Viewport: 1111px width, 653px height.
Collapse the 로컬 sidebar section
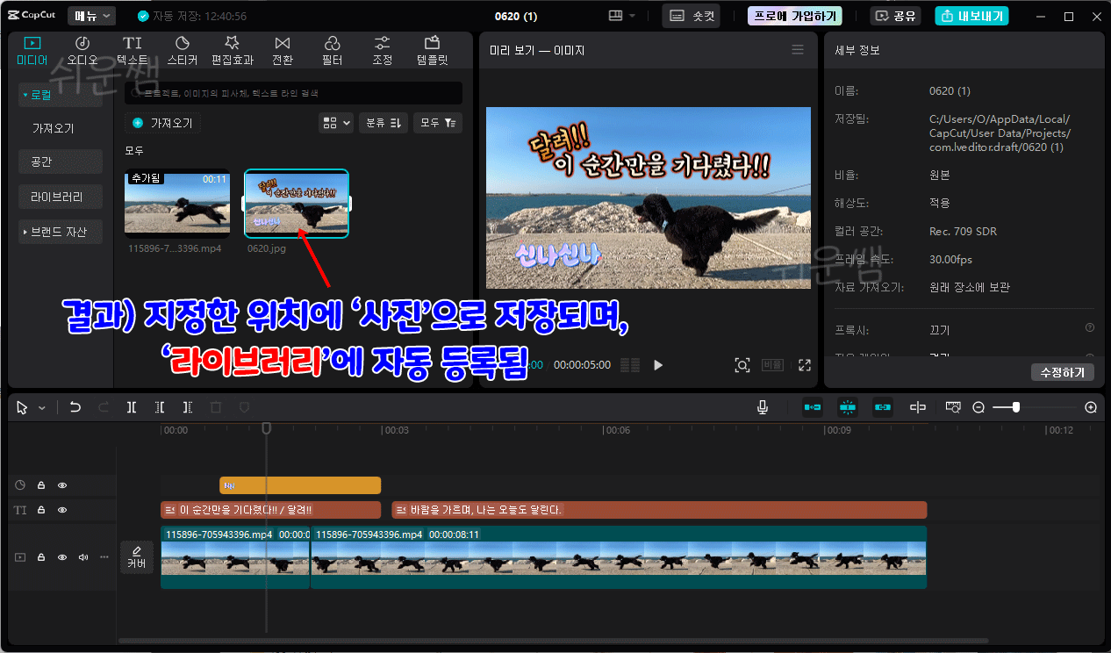pyautogui.click(x=61, y=95)
